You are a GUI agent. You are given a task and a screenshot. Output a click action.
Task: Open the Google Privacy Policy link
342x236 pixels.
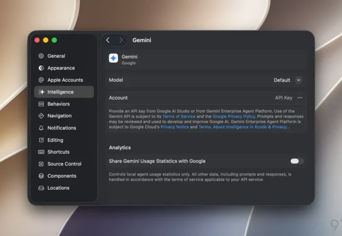pyautogui.click(x=234, y=117)
